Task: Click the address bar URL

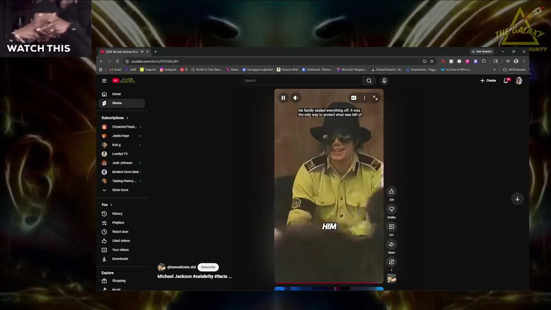Action: click(155, 61)
